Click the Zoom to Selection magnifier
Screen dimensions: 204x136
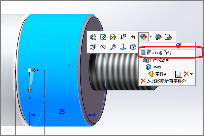coord(113,47)
